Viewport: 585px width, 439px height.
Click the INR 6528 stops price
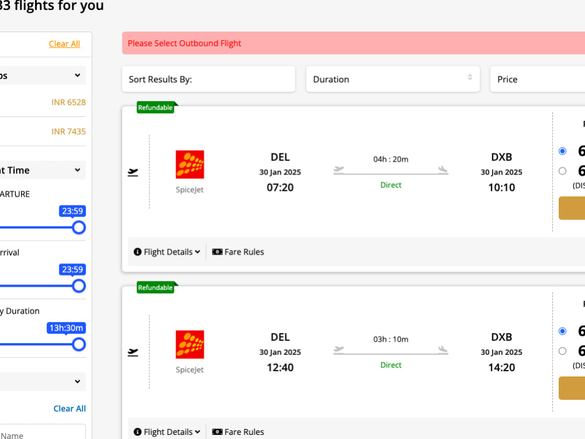point(68,102)
